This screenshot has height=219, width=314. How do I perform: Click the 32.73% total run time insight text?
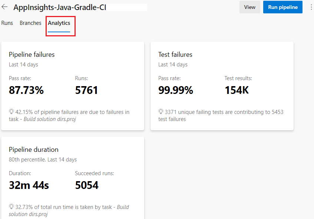[69, 210]
